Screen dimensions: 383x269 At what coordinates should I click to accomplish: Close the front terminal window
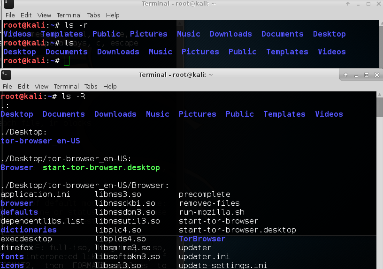[377, 75]
